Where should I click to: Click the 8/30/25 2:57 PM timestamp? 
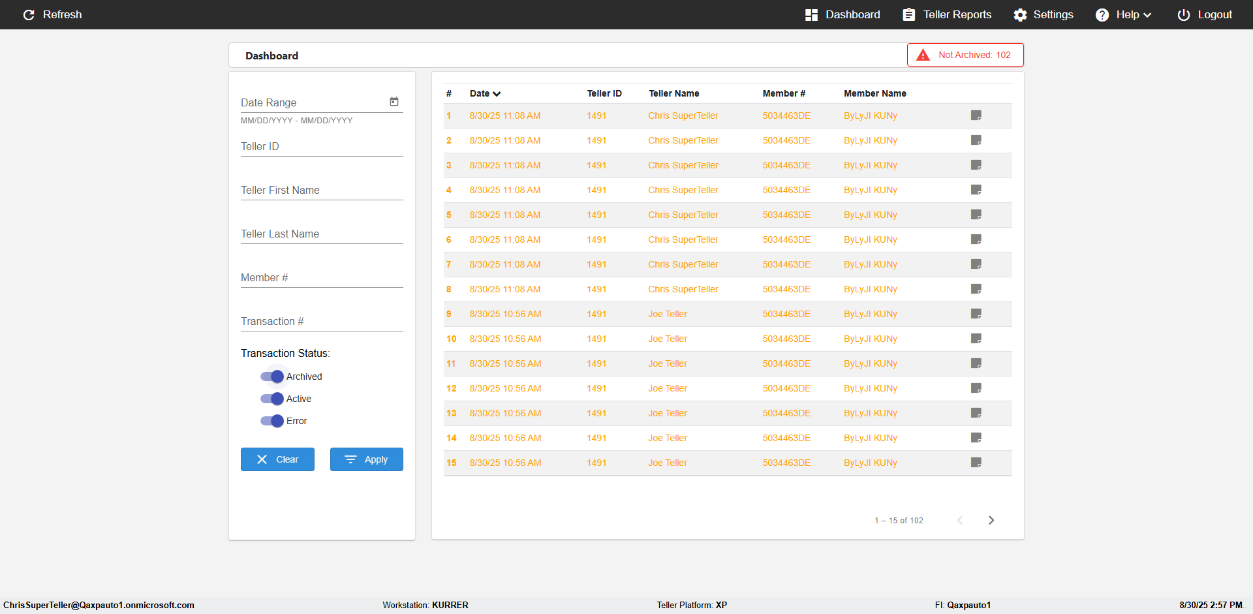click(1211, 605)
